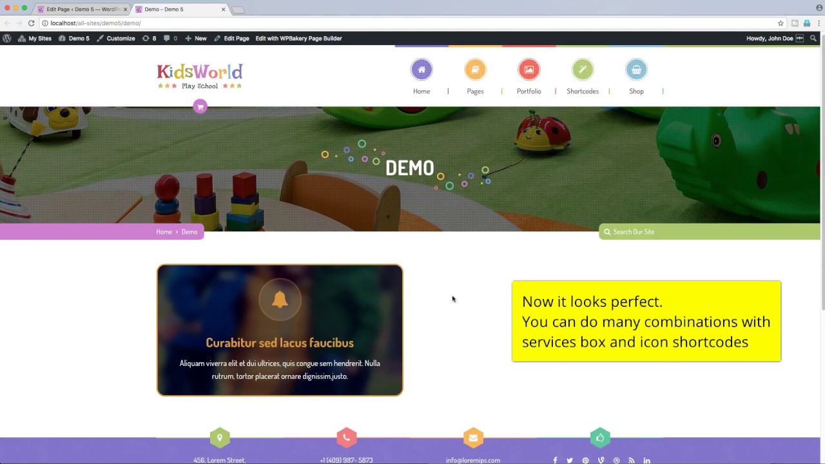This screenshot has width=825, height=464.
Task: Open the Dribbble footer icon
Action: pyautogui.click(x=616, y=460)
